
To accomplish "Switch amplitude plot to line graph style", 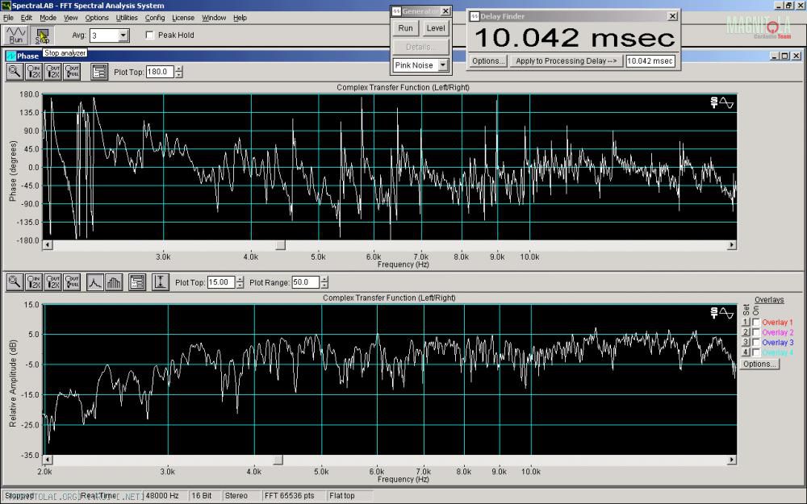I will [94, 281].
